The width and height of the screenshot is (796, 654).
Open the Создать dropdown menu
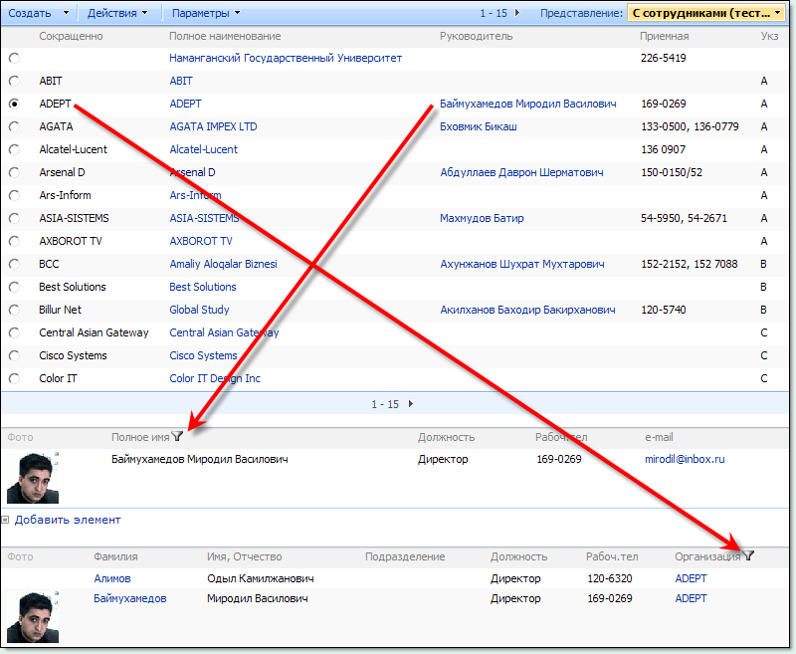click(x=39, y=13)
